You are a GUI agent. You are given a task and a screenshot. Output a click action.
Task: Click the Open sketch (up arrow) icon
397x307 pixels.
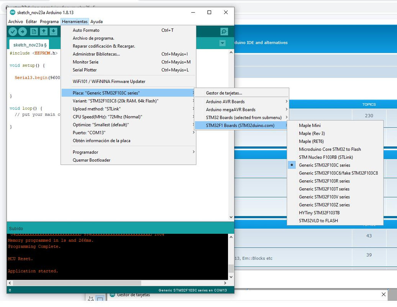44,32
